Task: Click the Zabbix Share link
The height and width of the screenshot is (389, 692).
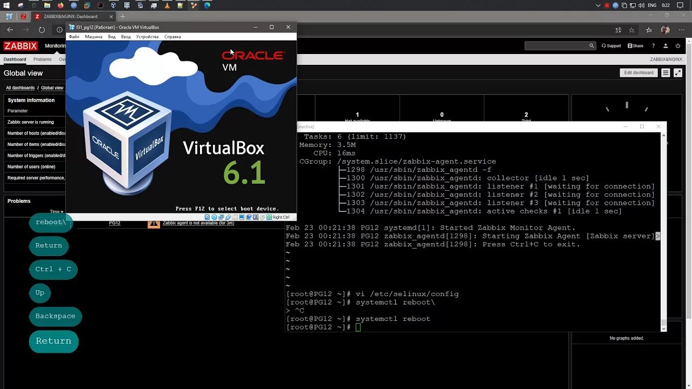Action: [635, 46]
